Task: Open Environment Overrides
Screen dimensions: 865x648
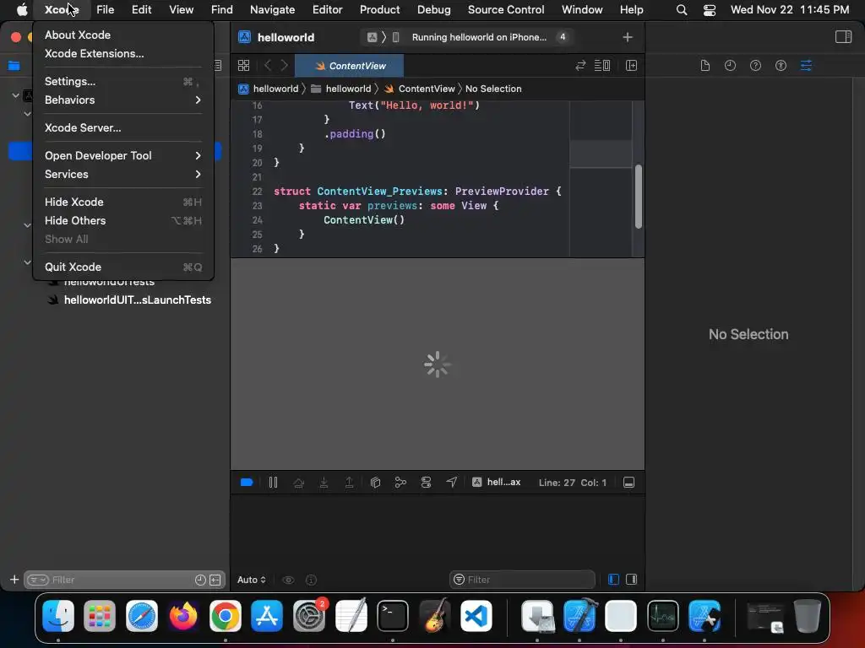Action: pyautogui.click(x=426, y=483)
